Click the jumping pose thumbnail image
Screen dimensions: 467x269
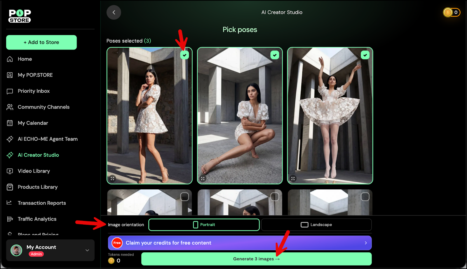330,117
